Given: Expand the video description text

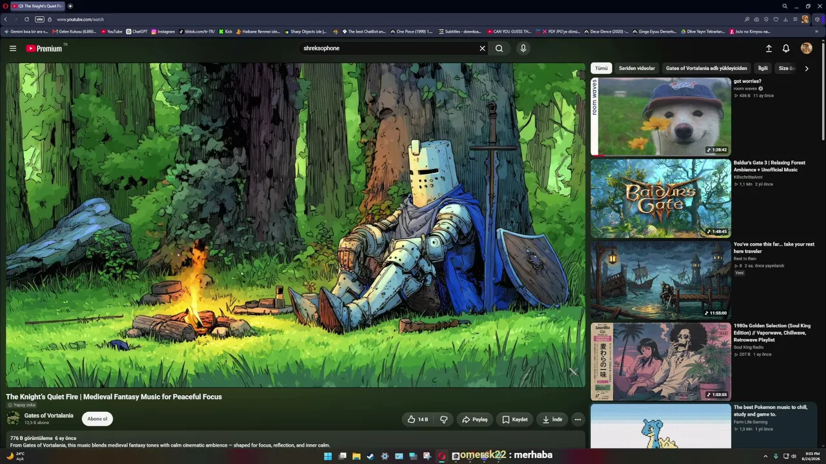Looking at the screenshot, I should click(296, 441).
